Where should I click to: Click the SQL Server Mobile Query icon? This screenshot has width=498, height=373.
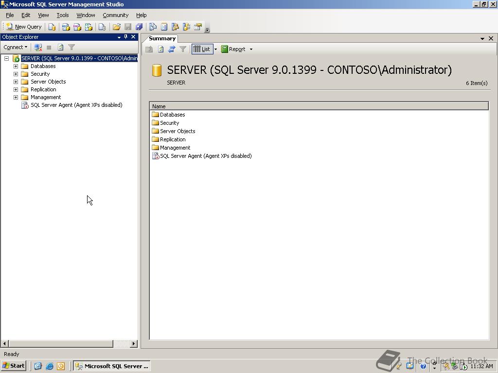point(102,27)
